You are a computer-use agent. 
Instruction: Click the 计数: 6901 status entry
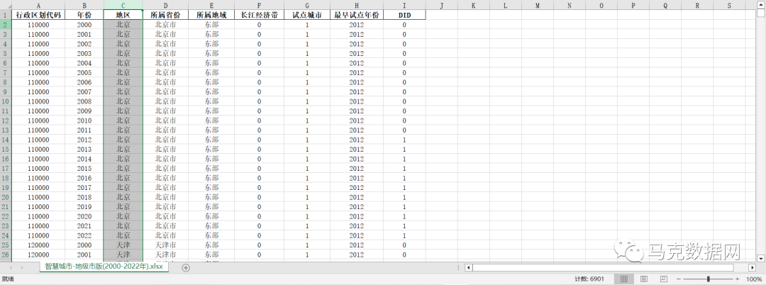coord(589,279)
